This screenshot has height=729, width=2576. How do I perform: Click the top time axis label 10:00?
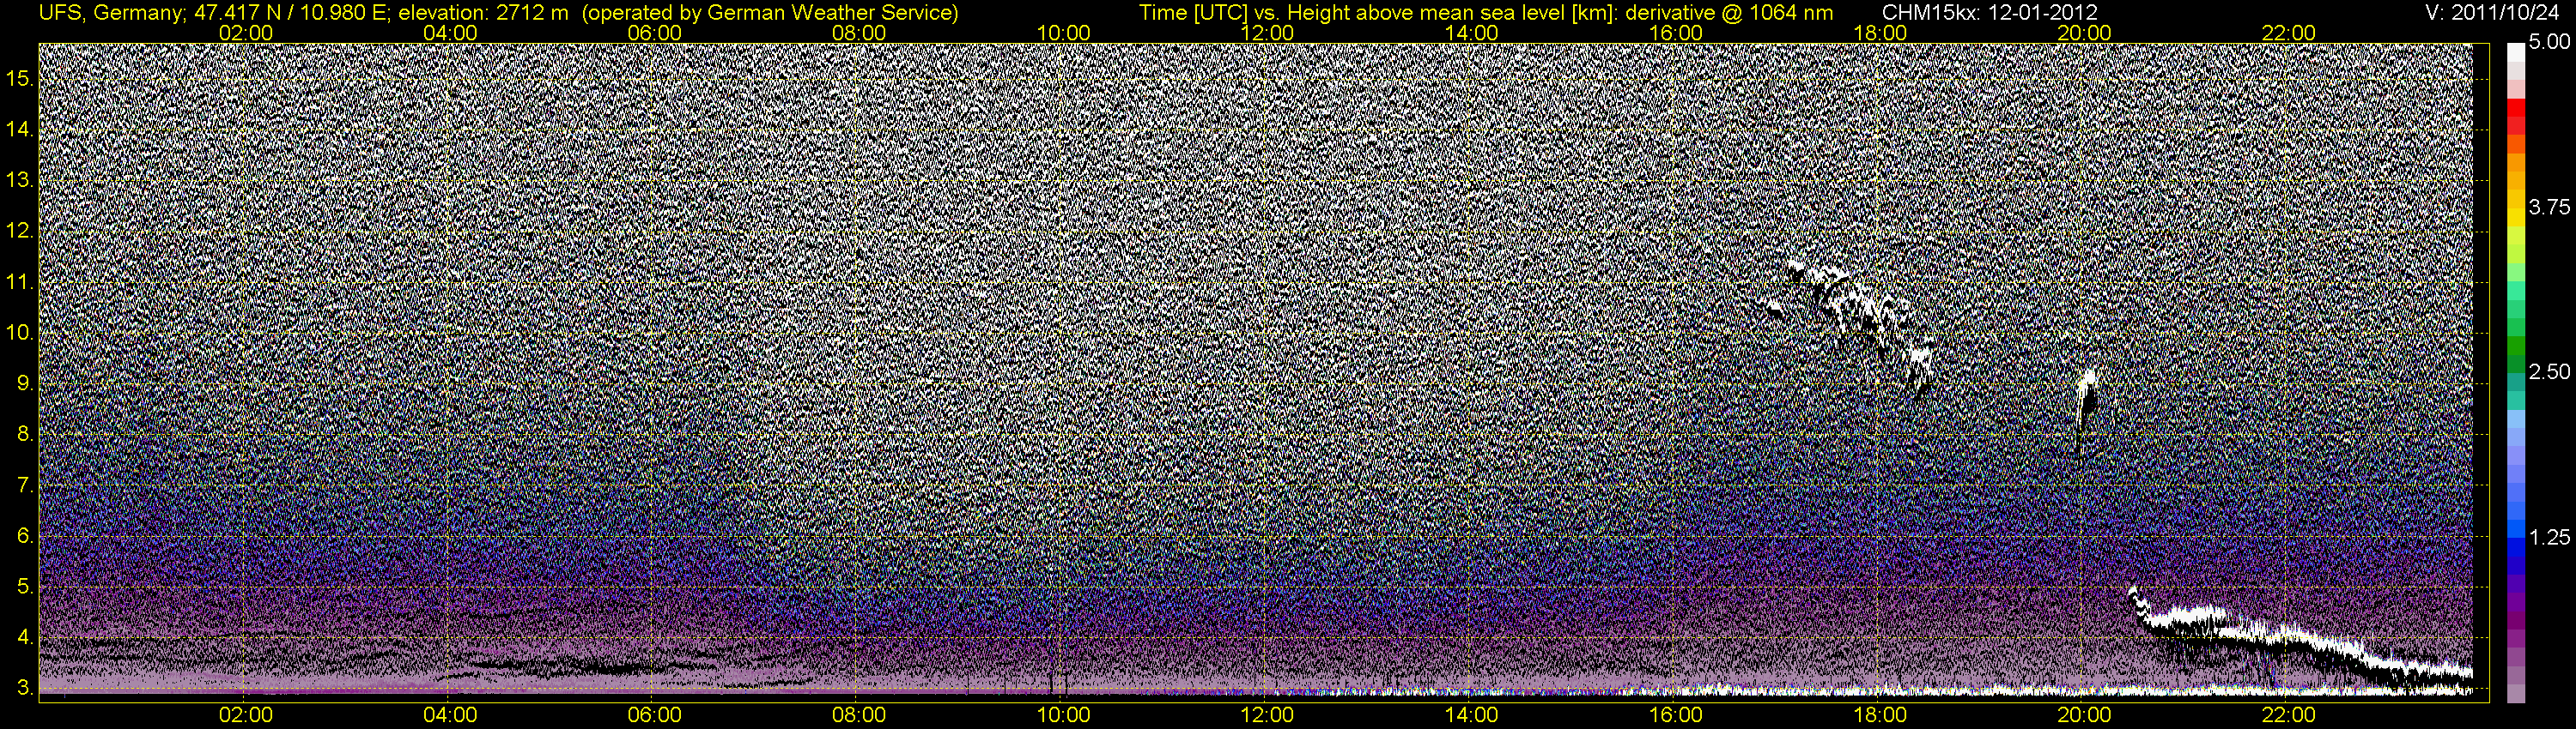pos(1063,33)
